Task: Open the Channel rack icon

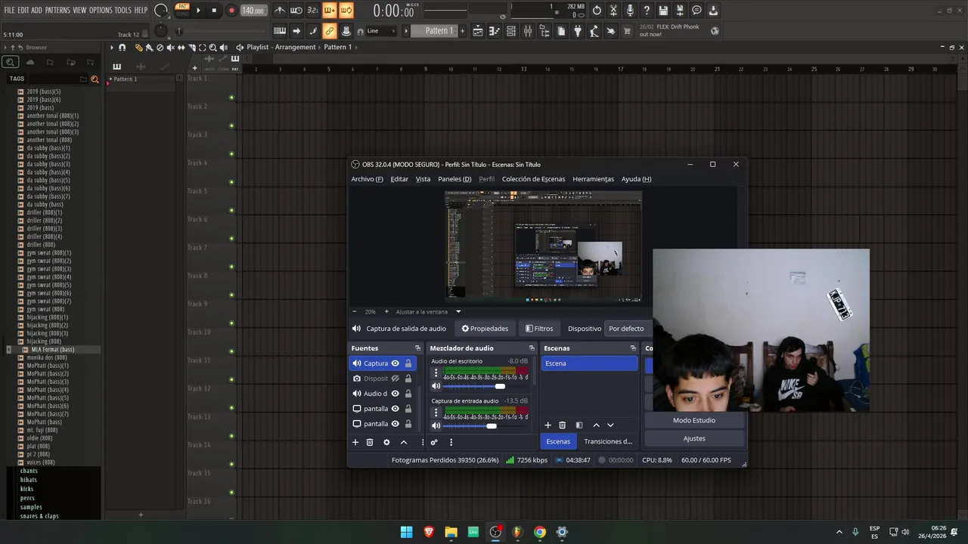Action: tap(511, 31)
